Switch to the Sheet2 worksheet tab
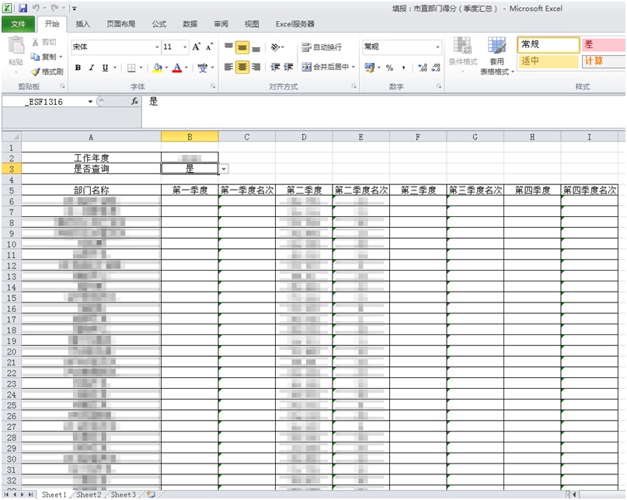The width and height of the screenshot is (627, 500). tap(88, 495)
